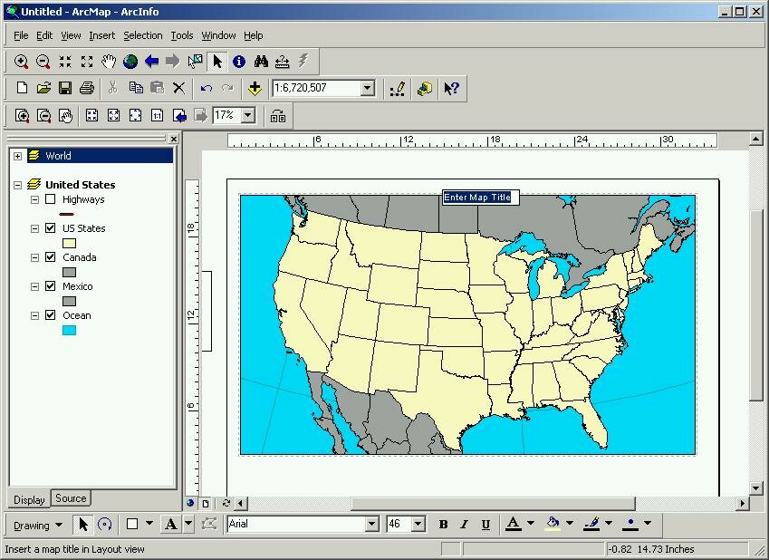Toggle bold text formatting
Viewport: 769px width, 560px height.
[x=443, y=524]
